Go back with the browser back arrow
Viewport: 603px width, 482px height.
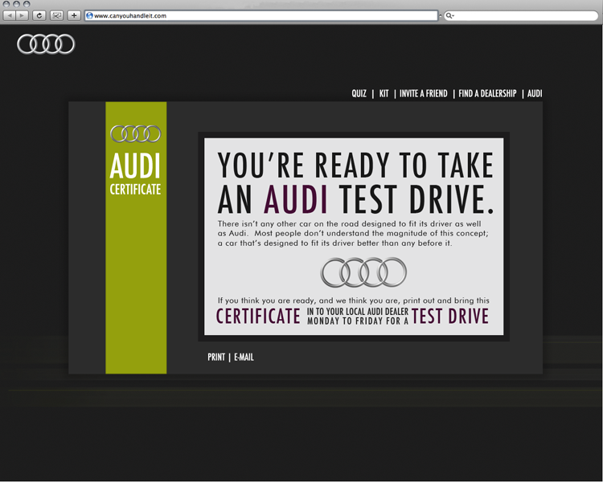10,16
